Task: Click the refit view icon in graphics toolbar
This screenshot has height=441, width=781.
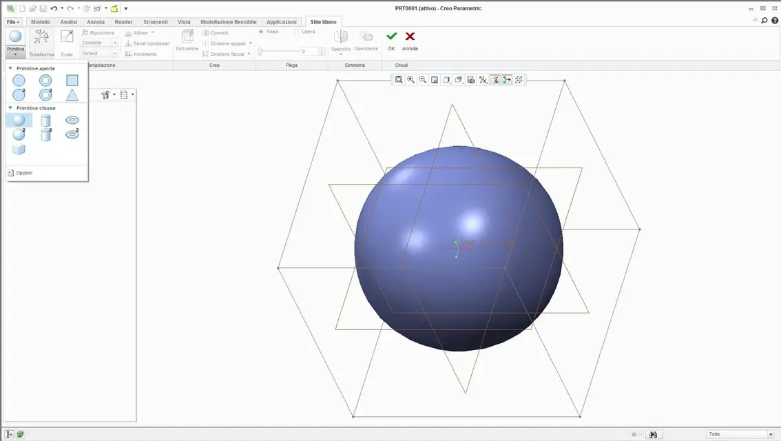Action: [x=399, y=80]
